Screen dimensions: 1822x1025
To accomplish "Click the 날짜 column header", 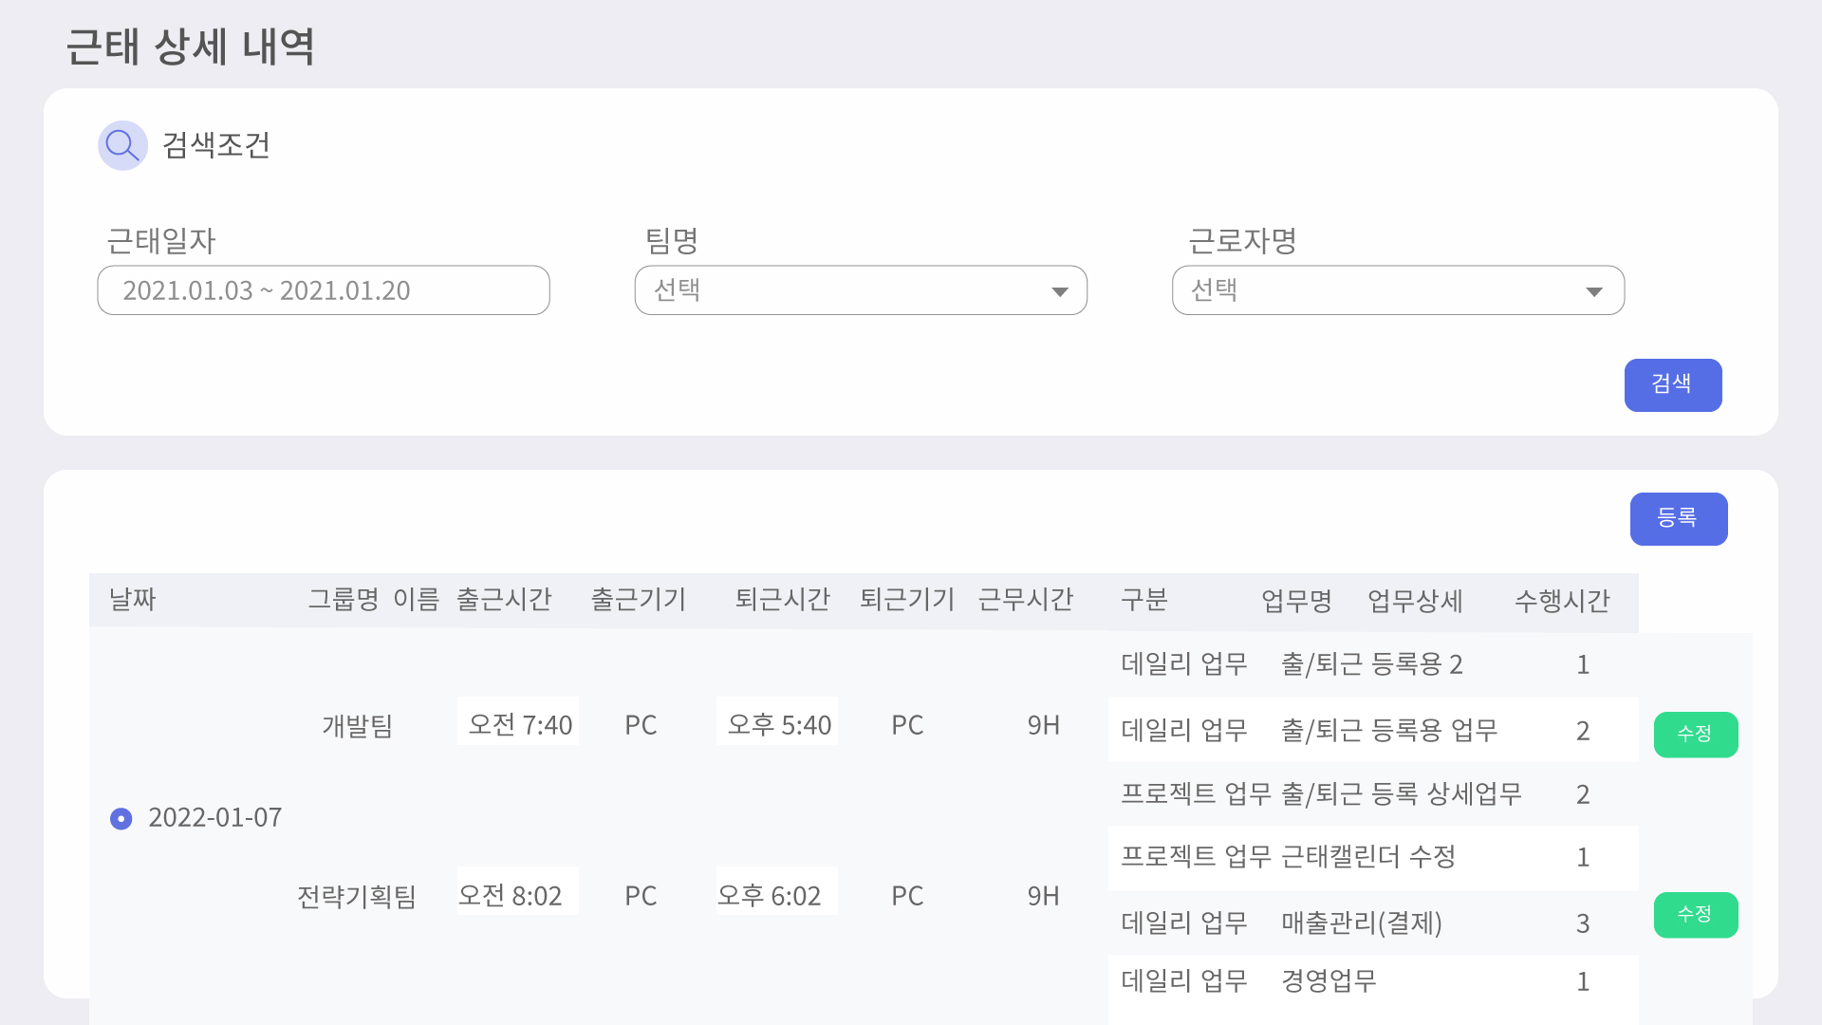I will [133, 600].
